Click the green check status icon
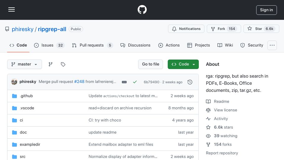This screenshot has height=160, width=284. pyautogui.click(x=135, y=82)
